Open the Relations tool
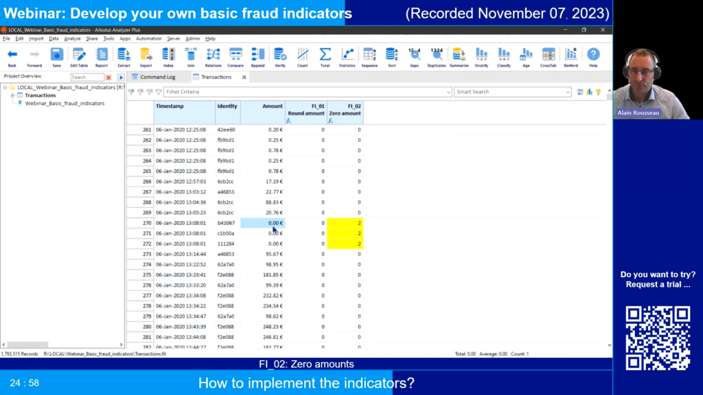The image size is (703, 395). [x=213, y=58]
